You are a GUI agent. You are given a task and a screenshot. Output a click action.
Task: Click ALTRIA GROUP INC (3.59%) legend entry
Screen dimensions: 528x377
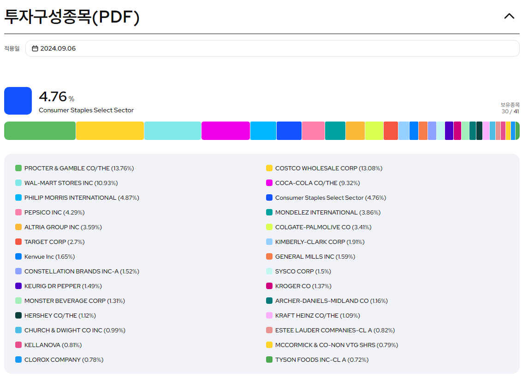(58, 227)
